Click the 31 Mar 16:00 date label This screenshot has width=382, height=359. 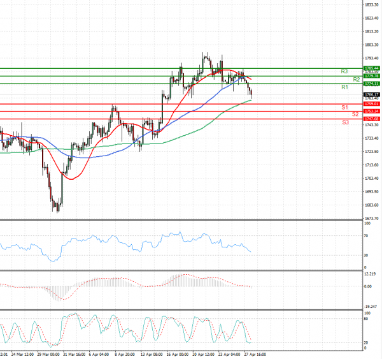(x=74, y=355)
